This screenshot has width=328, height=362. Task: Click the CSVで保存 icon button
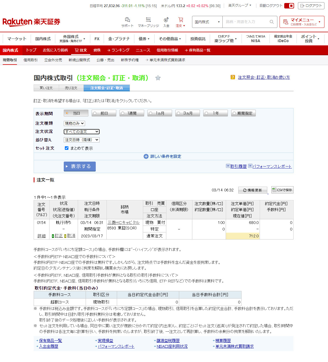[282, 190]
